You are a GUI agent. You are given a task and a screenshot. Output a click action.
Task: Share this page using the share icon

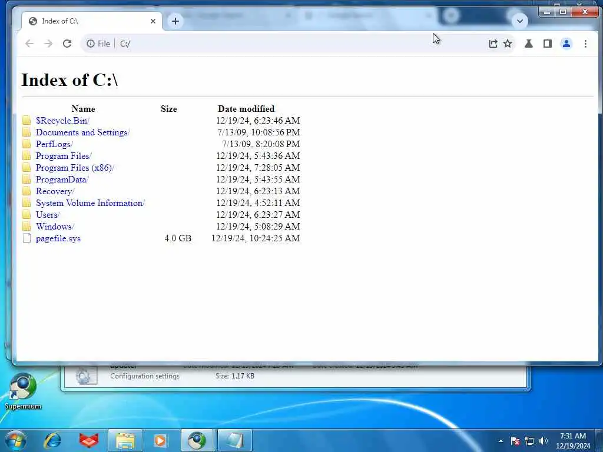pos(493,44)
